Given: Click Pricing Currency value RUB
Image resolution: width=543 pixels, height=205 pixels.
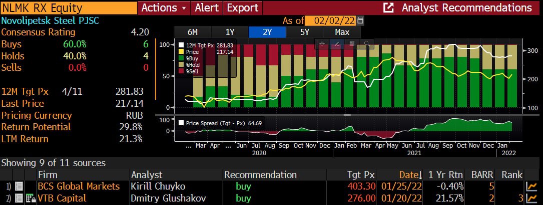Looking at the screenshot, I should click(134, 115).
